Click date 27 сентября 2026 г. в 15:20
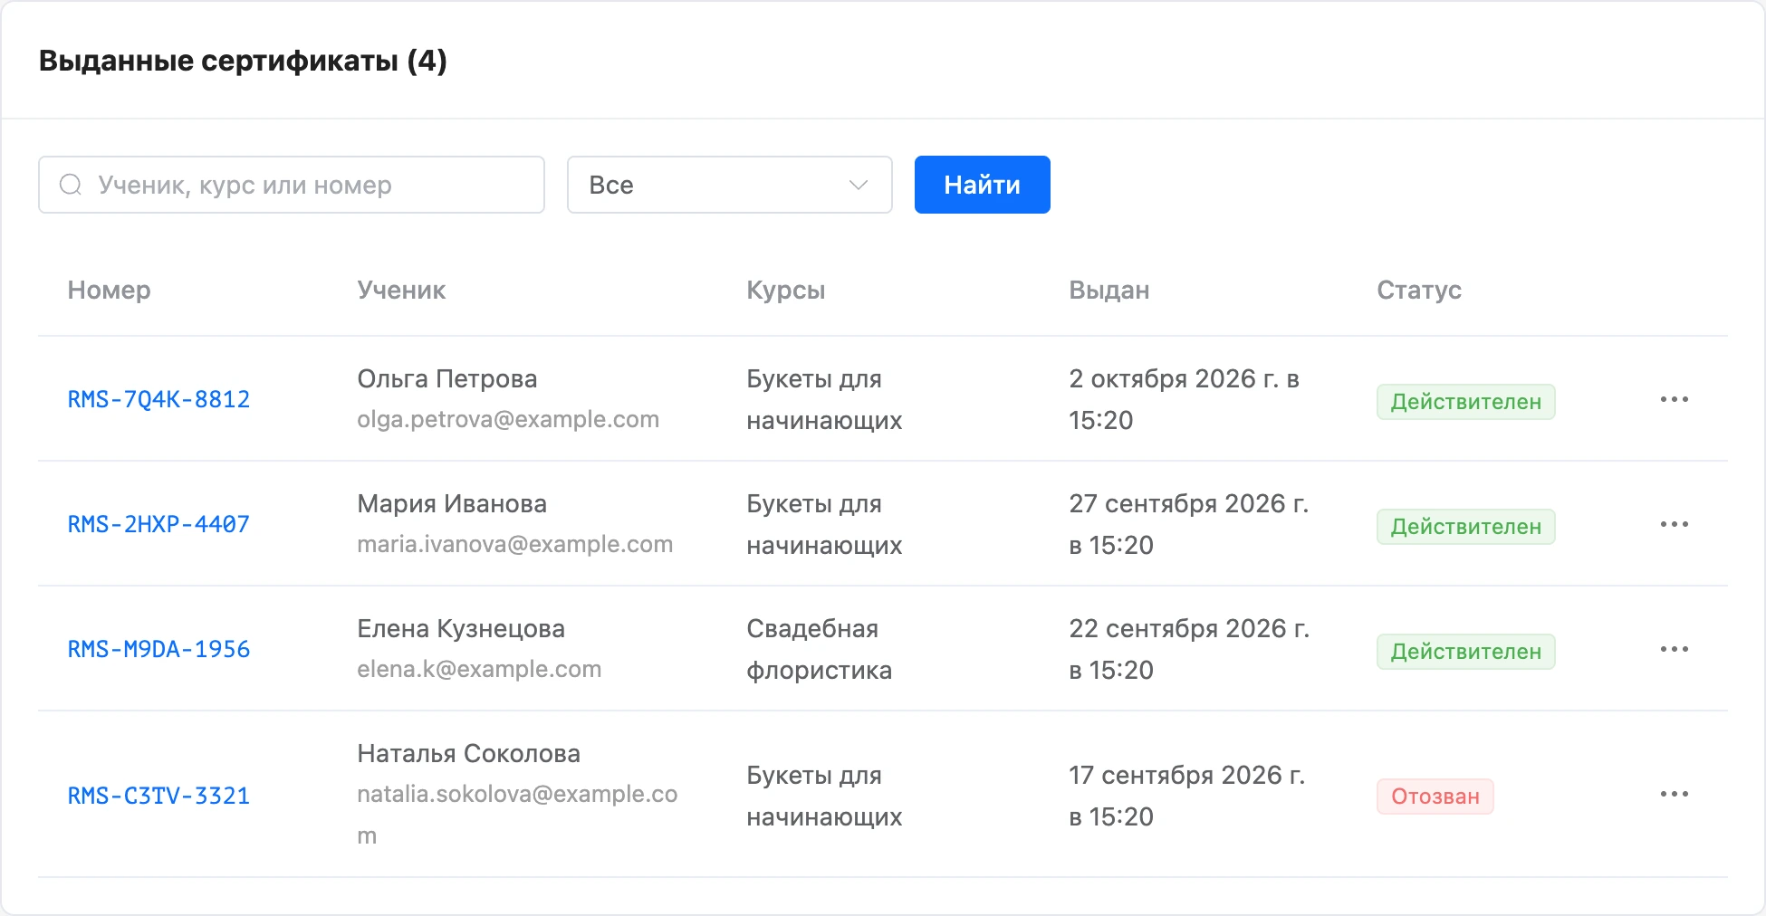Viewport: 1766px width, 916px height. click(x=1189, y=524)
